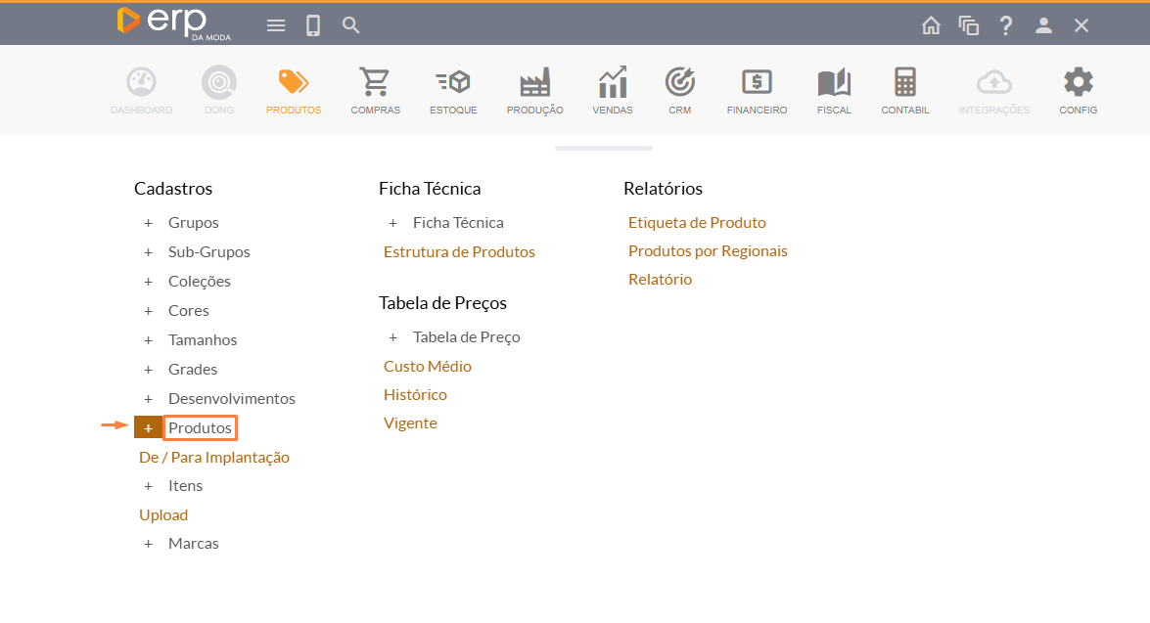1150x623 pixels.
Task: Click the search magnifier icon
Action: tap(351, 25)
